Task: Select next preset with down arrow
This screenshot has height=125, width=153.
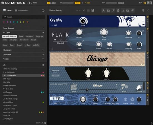Action: point(80,10)
